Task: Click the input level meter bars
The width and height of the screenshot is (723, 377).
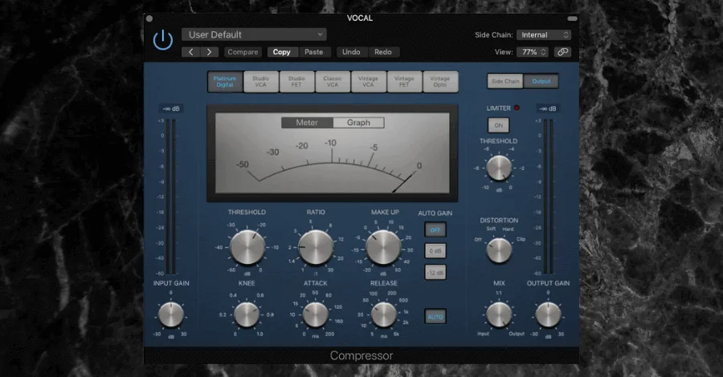Action: [x=170, y=197]
